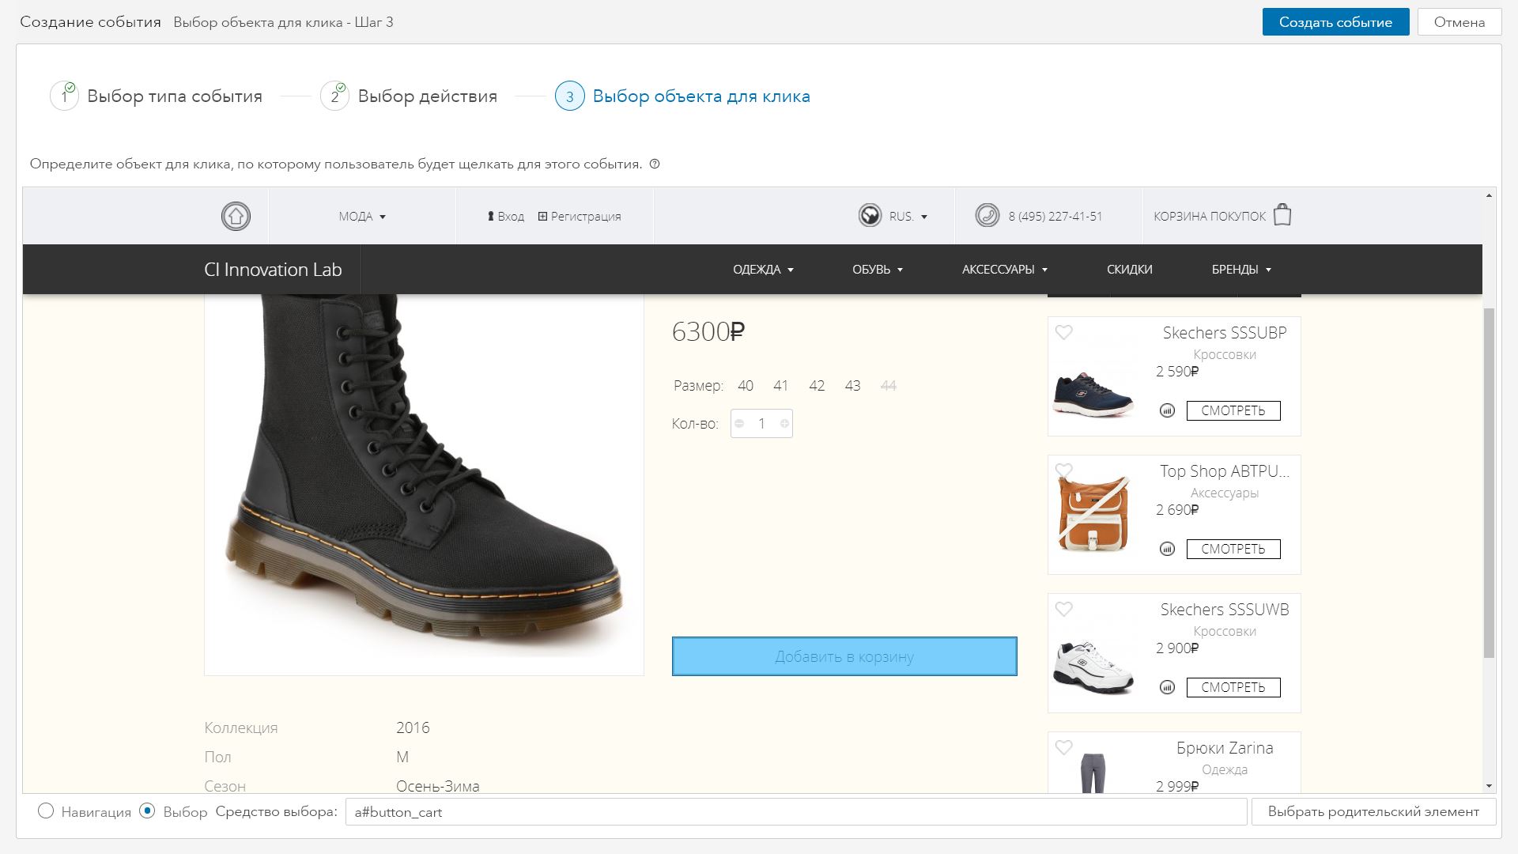Viewport: 1518px width, 854px height.
Task: Click the phone icon beside number
Action: (987, 215)
